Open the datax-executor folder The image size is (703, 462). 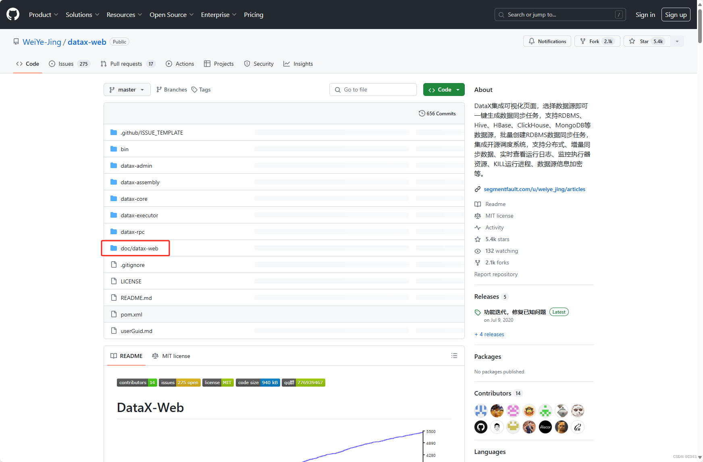(x=139, y=215)
